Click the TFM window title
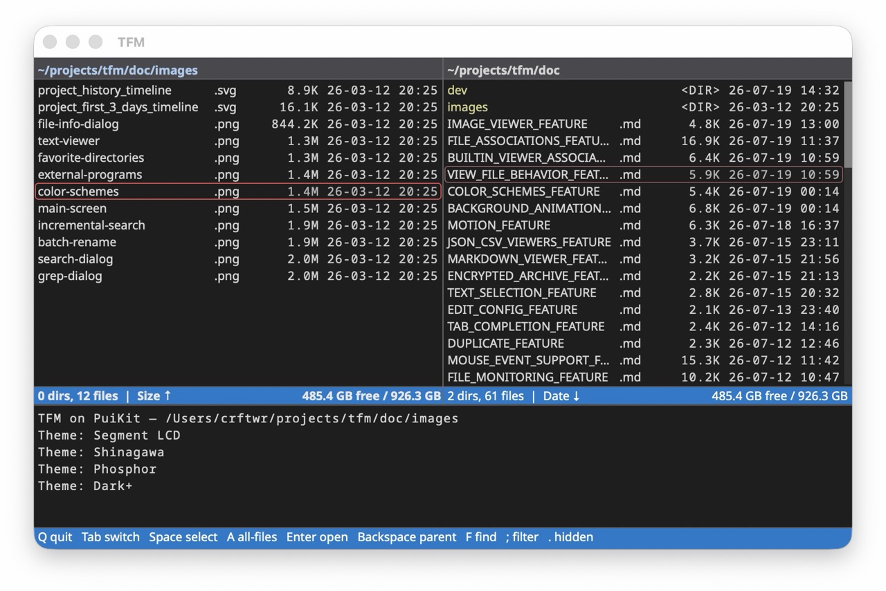Image resolution: width=886 pixels, height=591 pixels. click(131, 42)
